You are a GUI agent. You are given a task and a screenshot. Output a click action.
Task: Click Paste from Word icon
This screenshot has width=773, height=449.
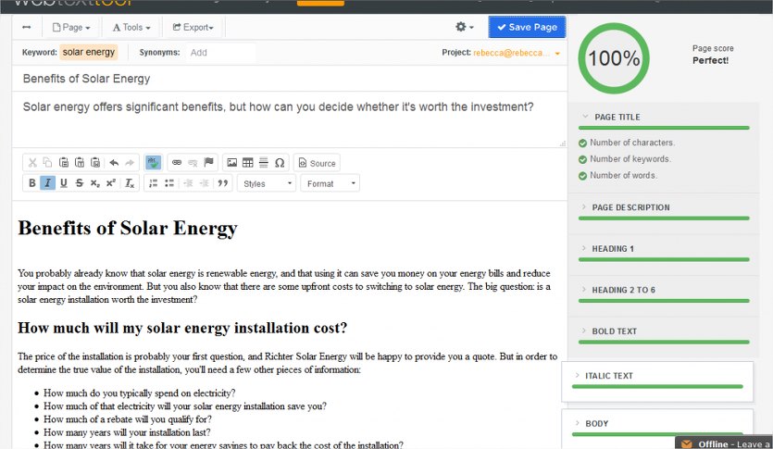[95, 163]
